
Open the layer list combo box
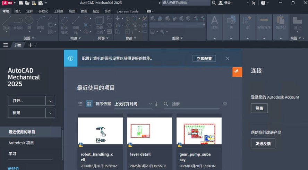(177, 25)
